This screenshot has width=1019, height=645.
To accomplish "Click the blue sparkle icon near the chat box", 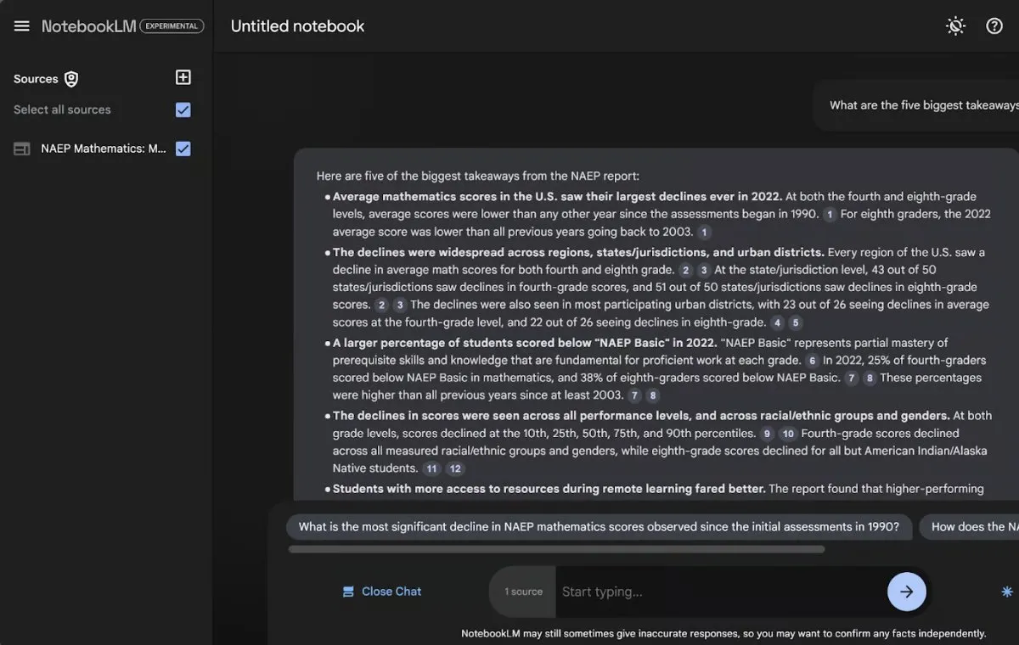I will 1007,592.
